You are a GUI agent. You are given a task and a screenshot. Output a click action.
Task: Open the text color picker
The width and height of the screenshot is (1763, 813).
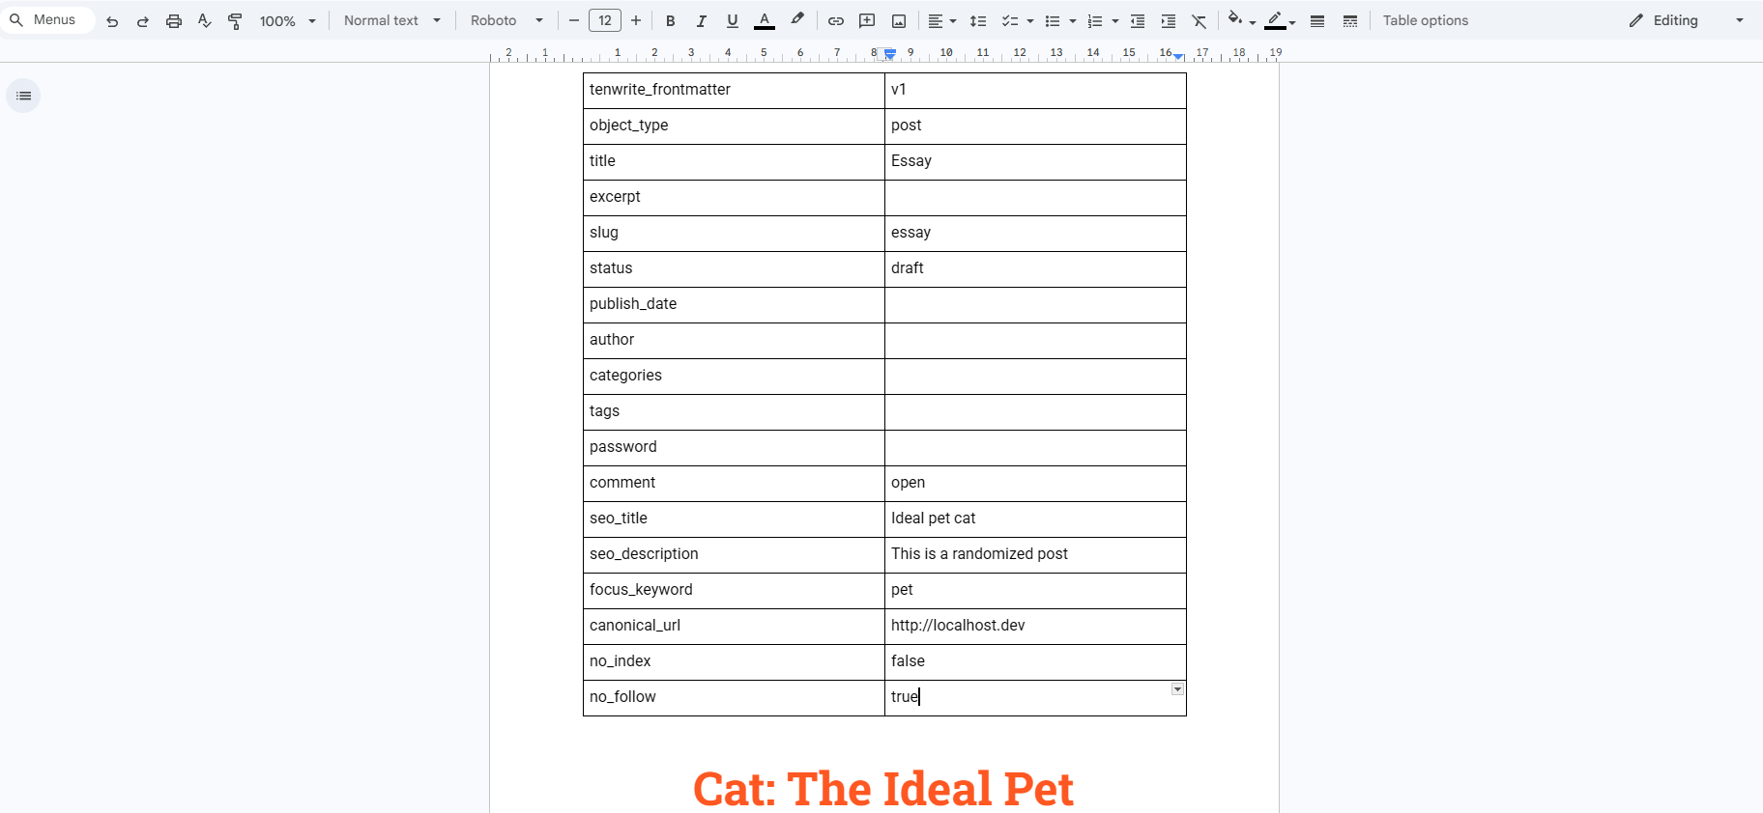(x=765, y=20)
